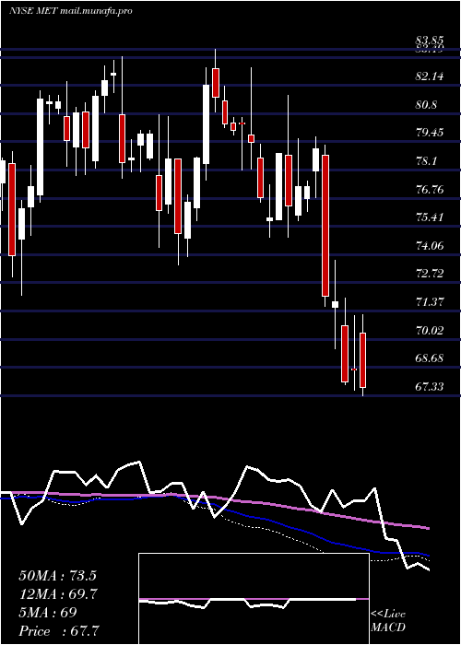Viewport: 461px width, 645px height.
Task: Click inside the MACD inset chart box
Action: (254, 599)
